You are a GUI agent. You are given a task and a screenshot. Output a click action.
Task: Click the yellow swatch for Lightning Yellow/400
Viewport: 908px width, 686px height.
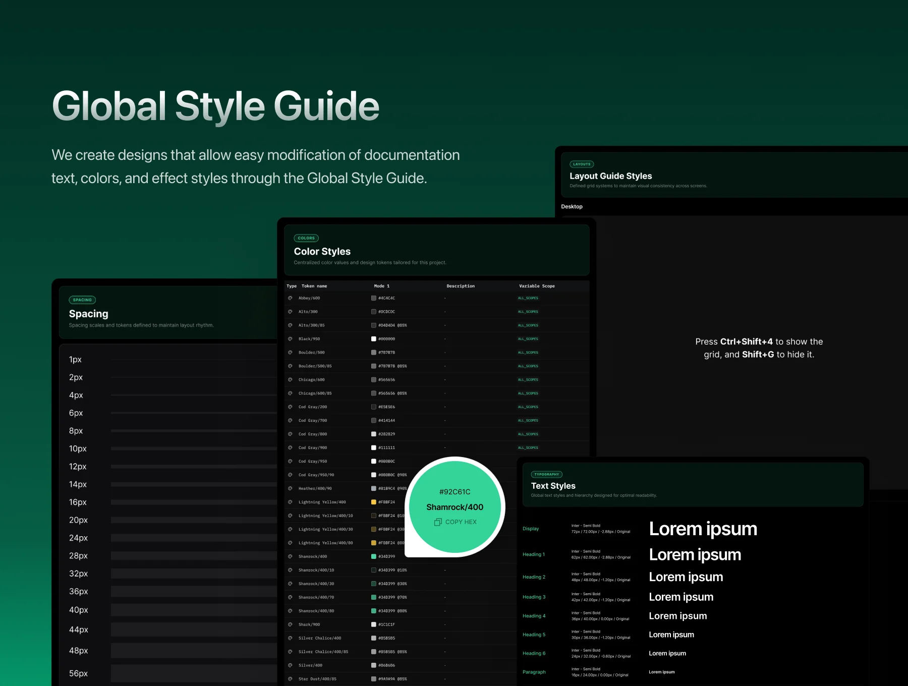374,502
